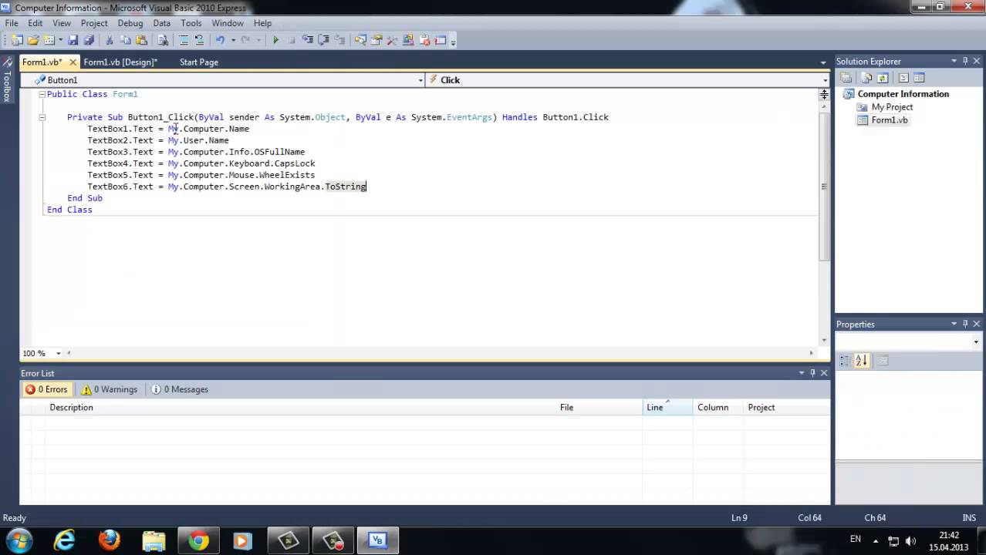Open the Properties object selector dropdown

click(x=976, y=341)
